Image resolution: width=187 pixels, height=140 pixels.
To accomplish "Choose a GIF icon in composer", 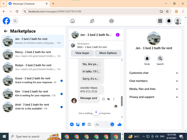I will 89,124.
